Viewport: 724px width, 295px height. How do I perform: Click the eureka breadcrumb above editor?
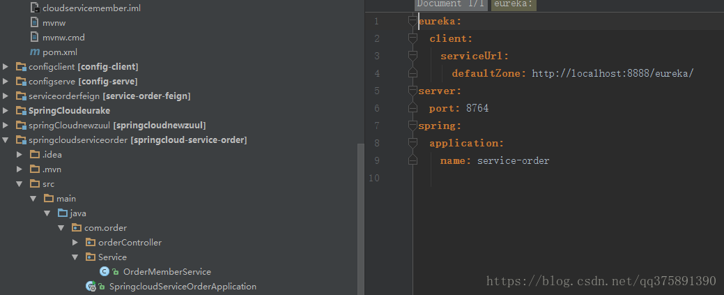(x=513, y=5)
